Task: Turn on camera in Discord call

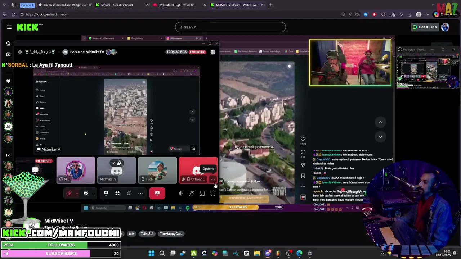Action: [86, 194]
